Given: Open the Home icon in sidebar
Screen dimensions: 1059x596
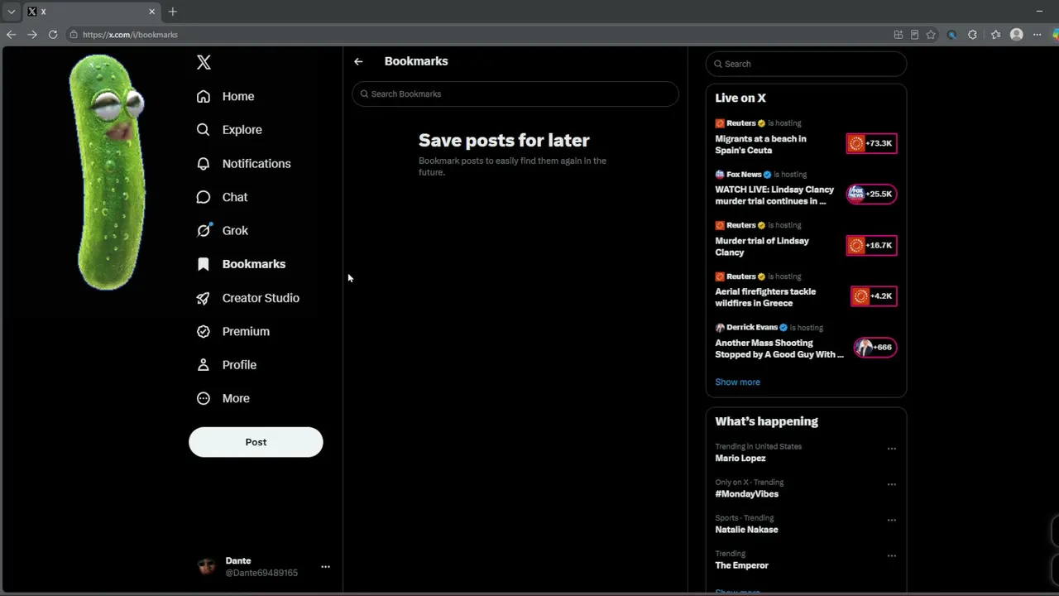Looking at the screenshot, I should [x=204, y=96].
